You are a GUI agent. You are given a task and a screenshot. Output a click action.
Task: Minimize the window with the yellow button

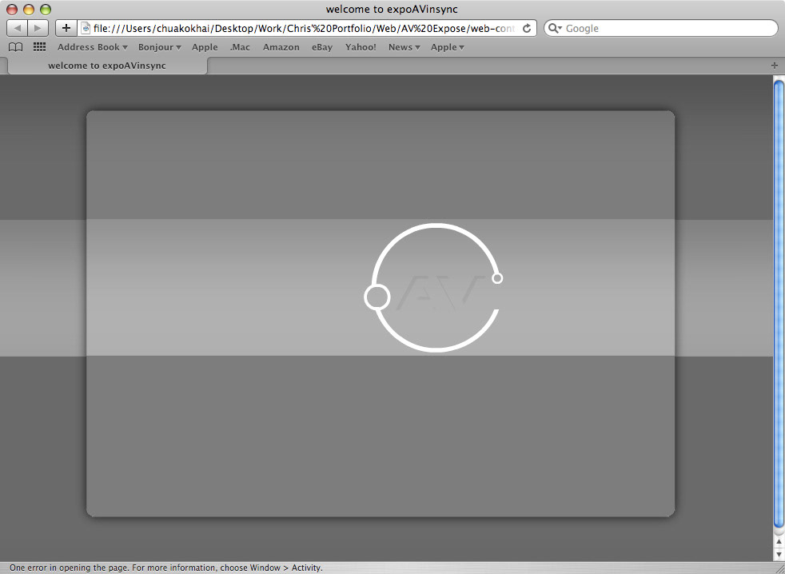tap(29, 9)
